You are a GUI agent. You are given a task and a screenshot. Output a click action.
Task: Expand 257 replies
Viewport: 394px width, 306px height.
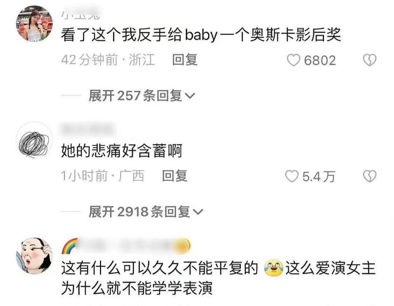[x=142, y=96]
